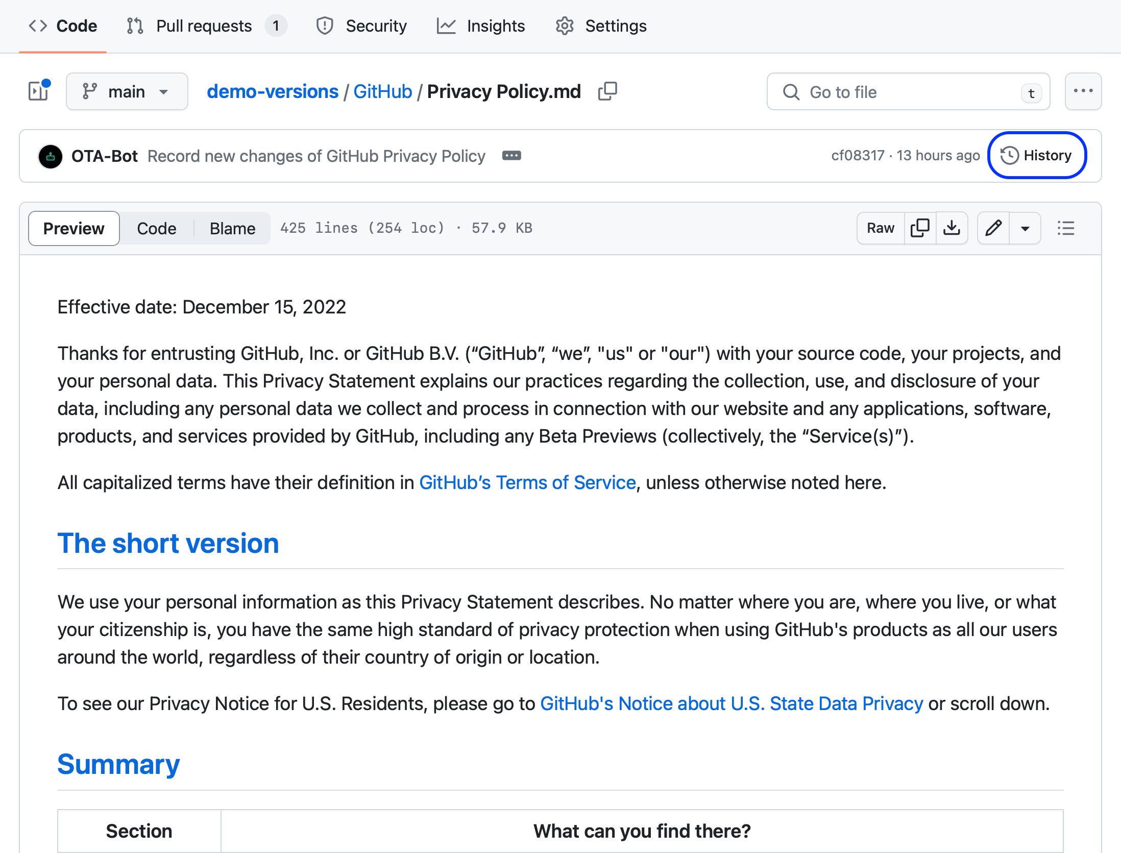Copy the Privacy Policy.md file path

607,91
